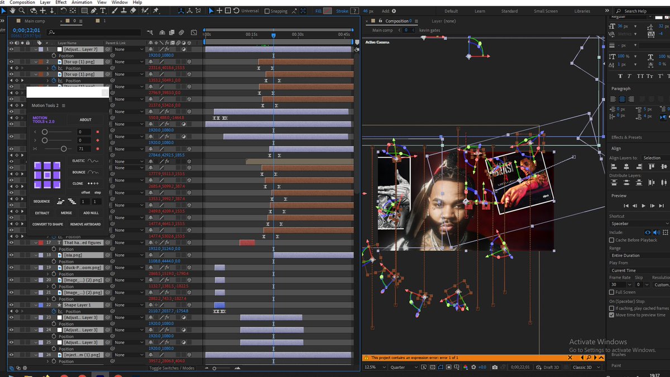Open the Fill color swatch
The height and width of the screenshot is (377, 670).
tap(328, 11)
